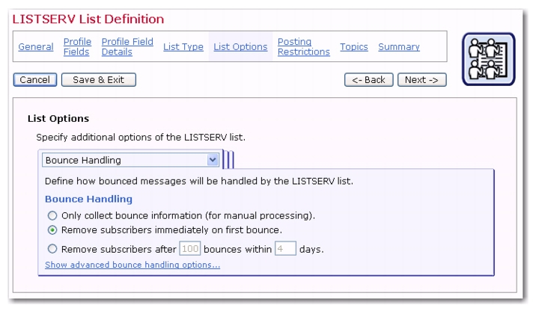Select Only collect bounce information radio
The width and height of the screenshot is (536, 314).
click(52, 216)
